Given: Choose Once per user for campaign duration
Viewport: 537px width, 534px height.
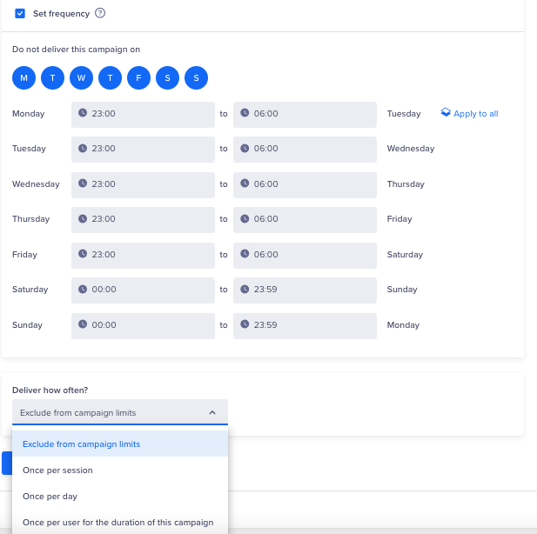Looking at the screenshot, I should (x=117, y=523).
